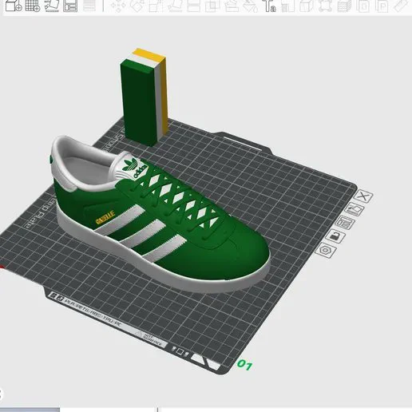Open plate settings via the hexagon icon
Image resolution: width=412 pixels, height=412 pixels.
click(x=326, y=251)
